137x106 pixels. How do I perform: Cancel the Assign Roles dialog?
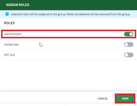[x=103, y=99]
